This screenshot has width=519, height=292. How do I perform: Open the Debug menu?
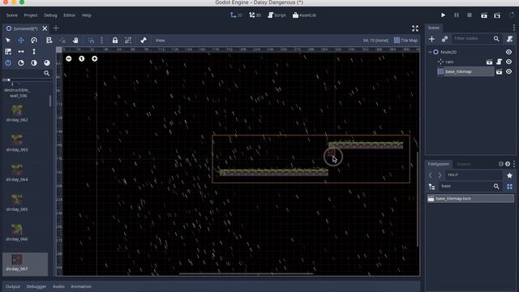click(x=50, y=15)
